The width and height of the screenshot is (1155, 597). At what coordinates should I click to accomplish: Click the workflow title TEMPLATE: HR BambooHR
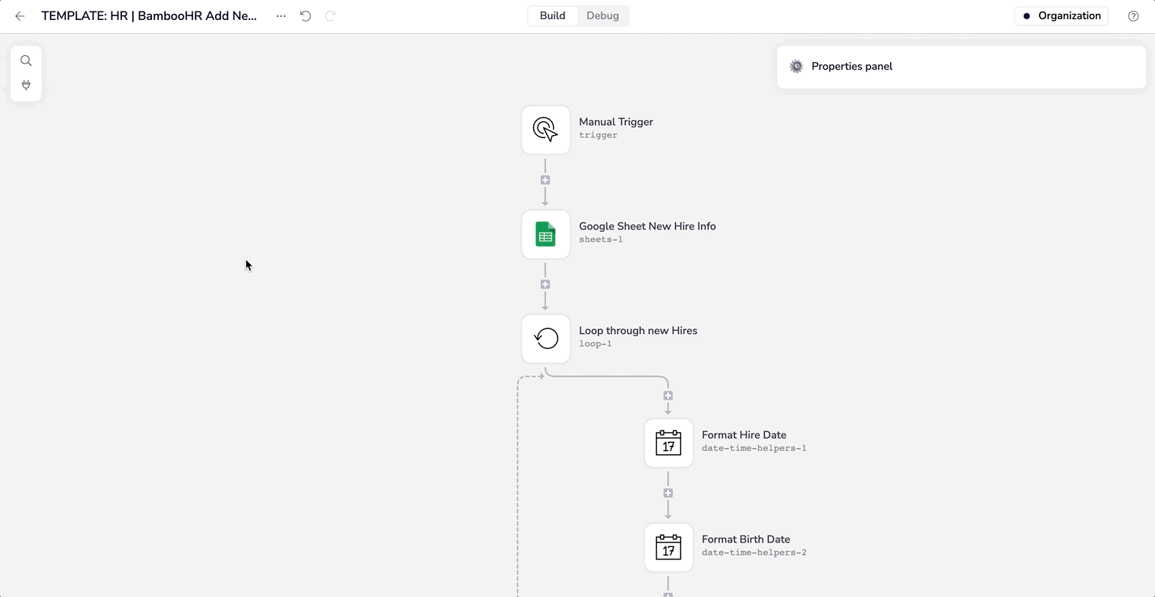tap(150, 15)
